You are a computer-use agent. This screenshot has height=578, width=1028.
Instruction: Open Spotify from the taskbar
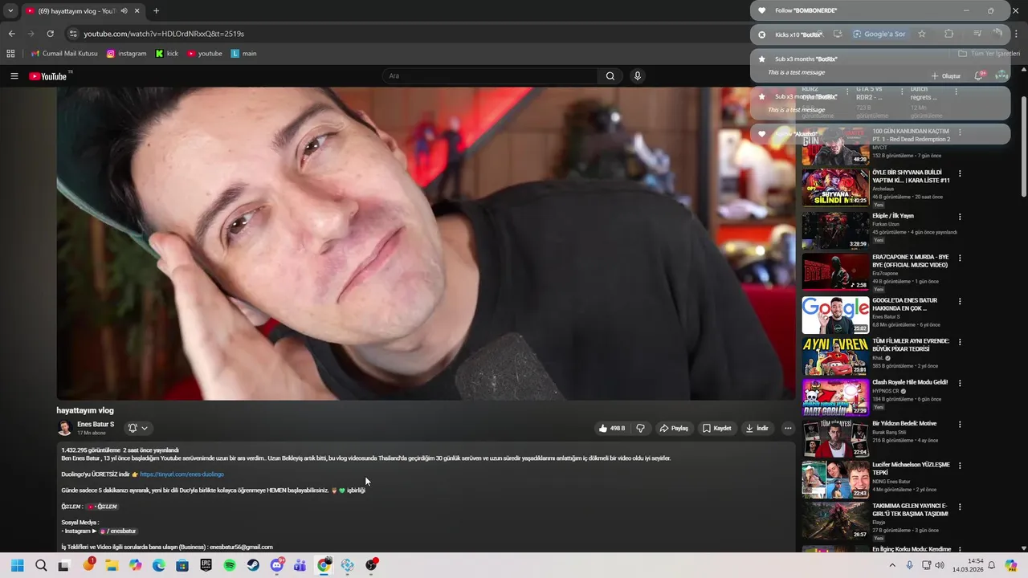[x=230, y=565]
